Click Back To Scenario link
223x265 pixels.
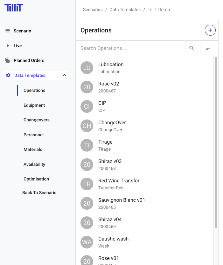click(39, 193)
